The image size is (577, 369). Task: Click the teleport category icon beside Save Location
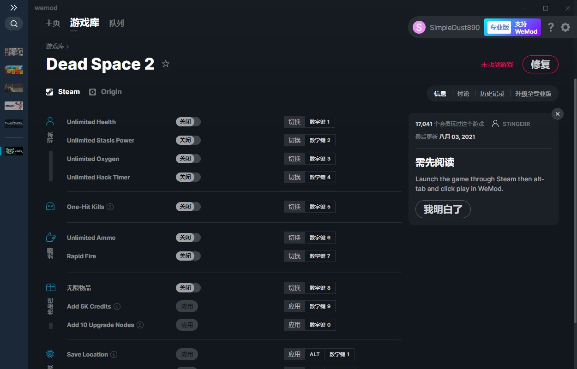pos(50,354)
